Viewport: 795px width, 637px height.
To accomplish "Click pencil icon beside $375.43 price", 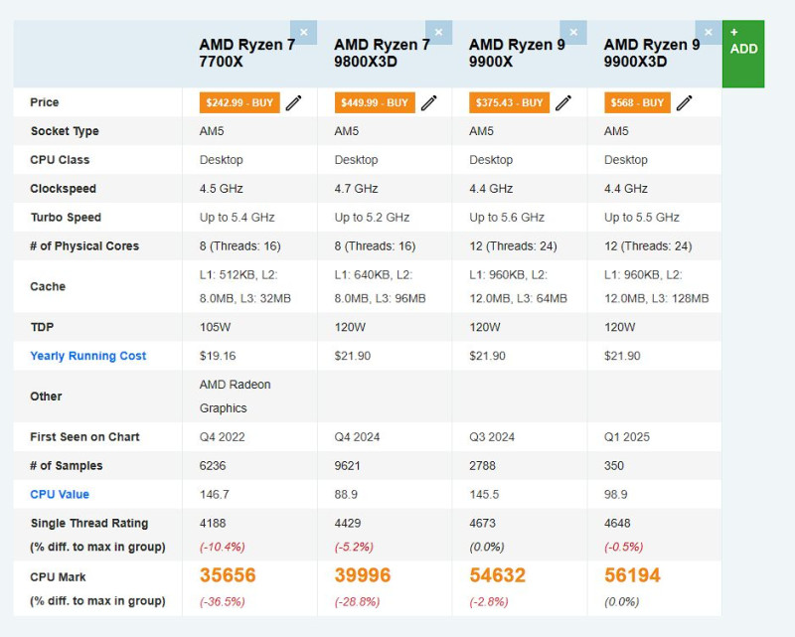I will [x=563, y=102].
